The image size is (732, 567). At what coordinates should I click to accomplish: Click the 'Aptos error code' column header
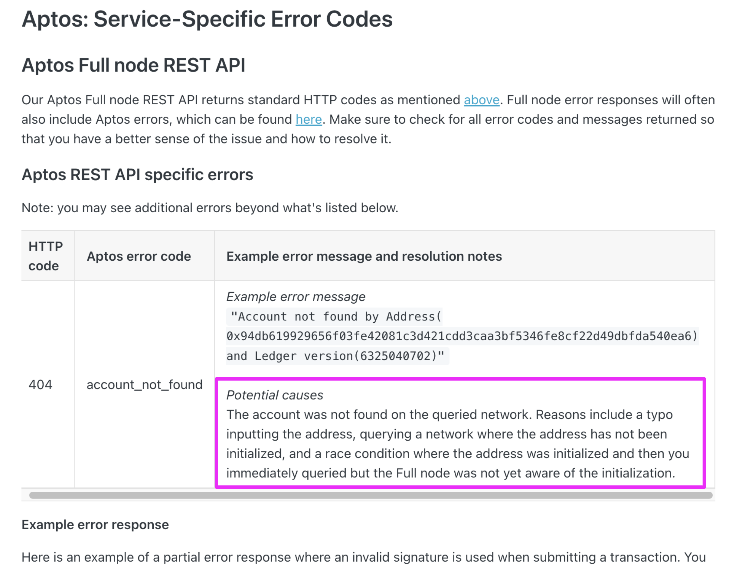[144, 256]
